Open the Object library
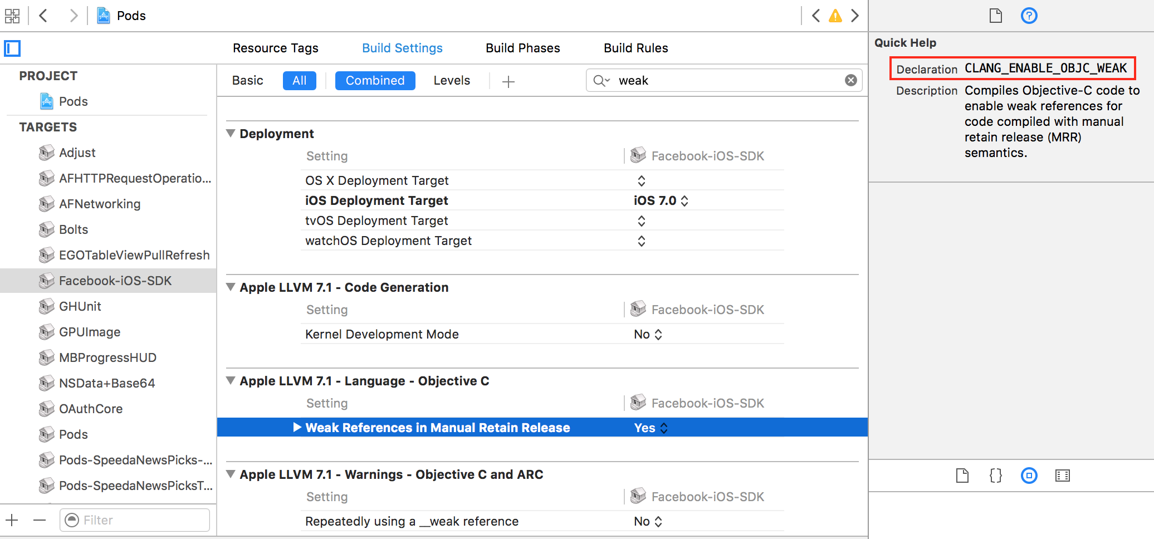 click(1029, 476)
